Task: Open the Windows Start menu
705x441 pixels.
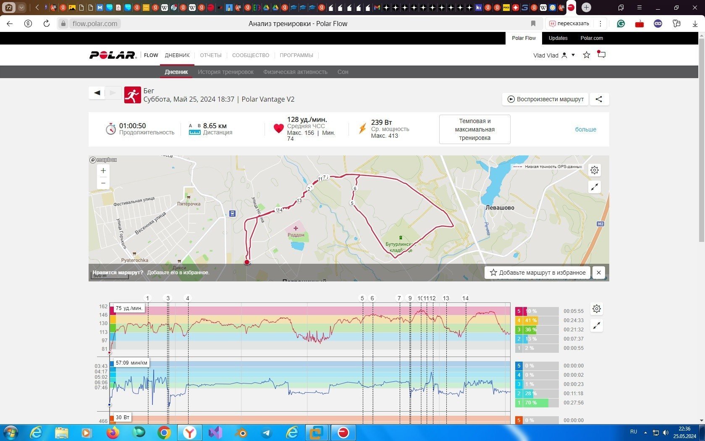Action: click(10, 433)
